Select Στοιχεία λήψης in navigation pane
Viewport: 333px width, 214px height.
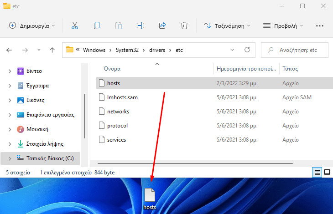[x=45, y=144]
